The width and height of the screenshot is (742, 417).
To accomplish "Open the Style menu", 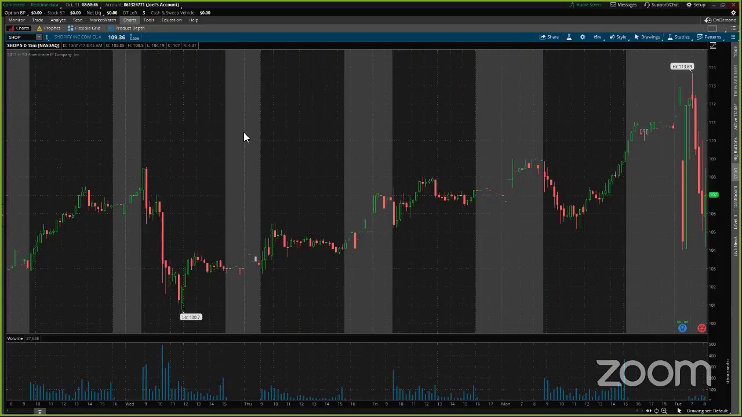I will point(617,37).
